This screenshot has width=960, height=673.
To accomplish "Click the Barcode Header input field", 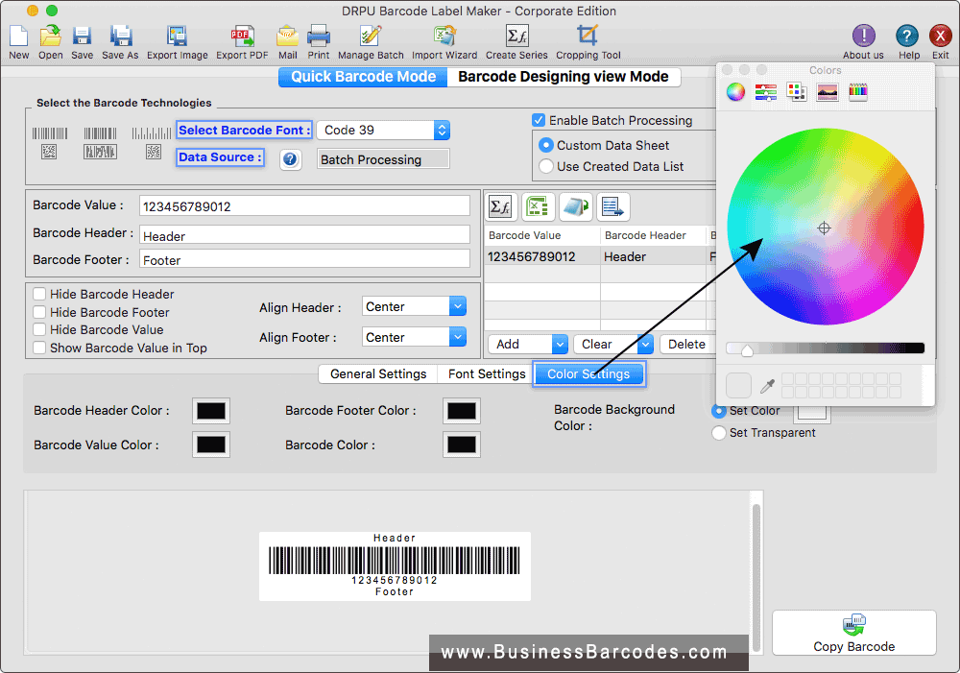I will [304, 235].
